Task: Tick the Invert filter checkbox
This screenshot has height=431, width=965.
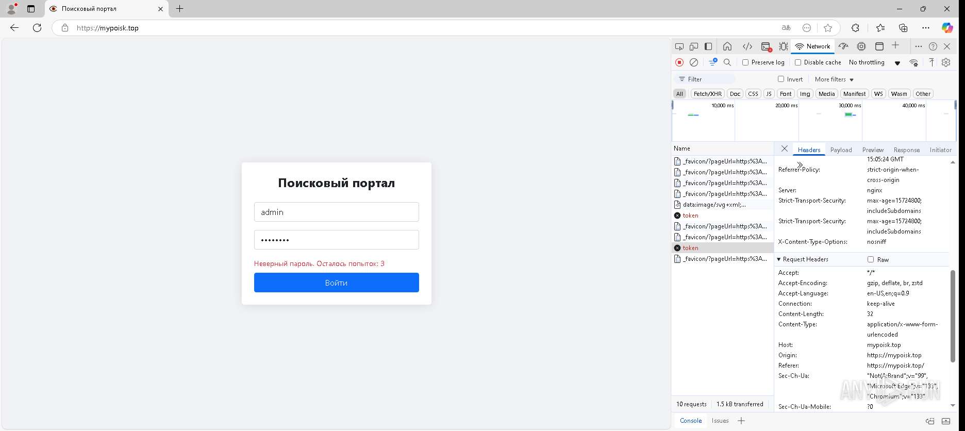Action: 781,79
